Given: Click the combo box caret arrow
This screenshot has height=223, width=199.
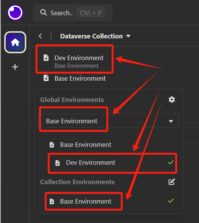Looking at the screenshot, I should [x=171, y=121].
